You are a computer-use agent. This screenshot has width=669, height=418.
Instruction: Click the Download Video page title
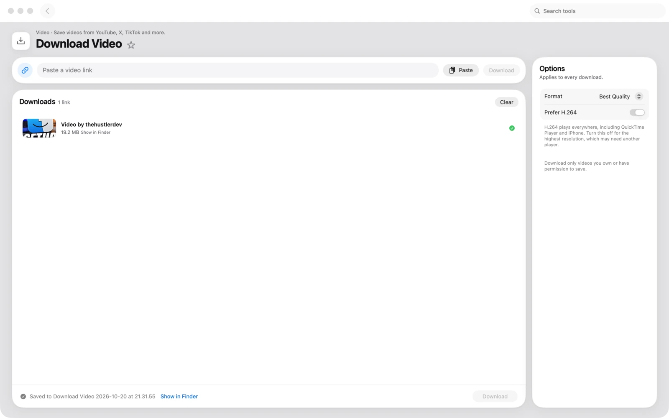tap(79, 44)
